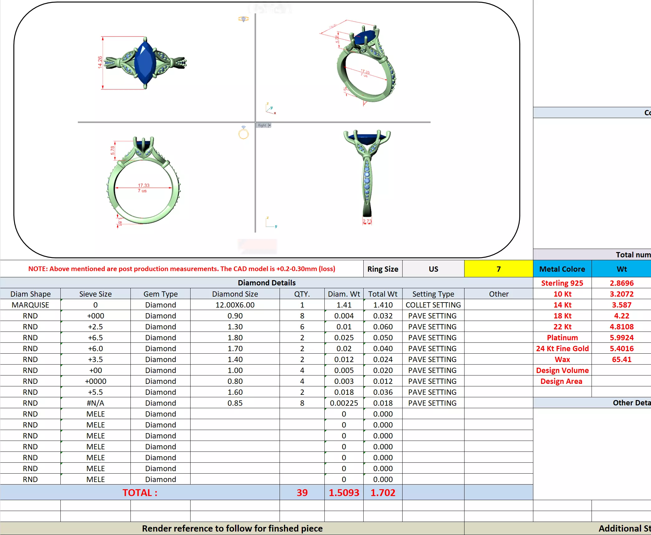Click the Metal Colore blue header cell

tap(562, 269)
